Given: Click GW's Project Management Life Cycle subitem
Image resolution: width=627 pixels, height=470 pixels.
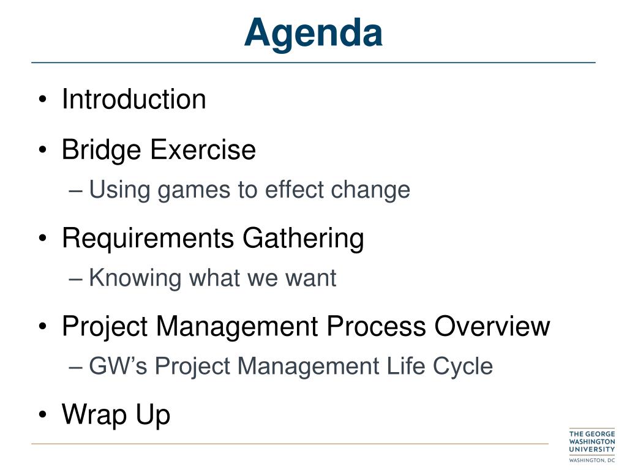Looking at the screenshot, I should 291,366.
